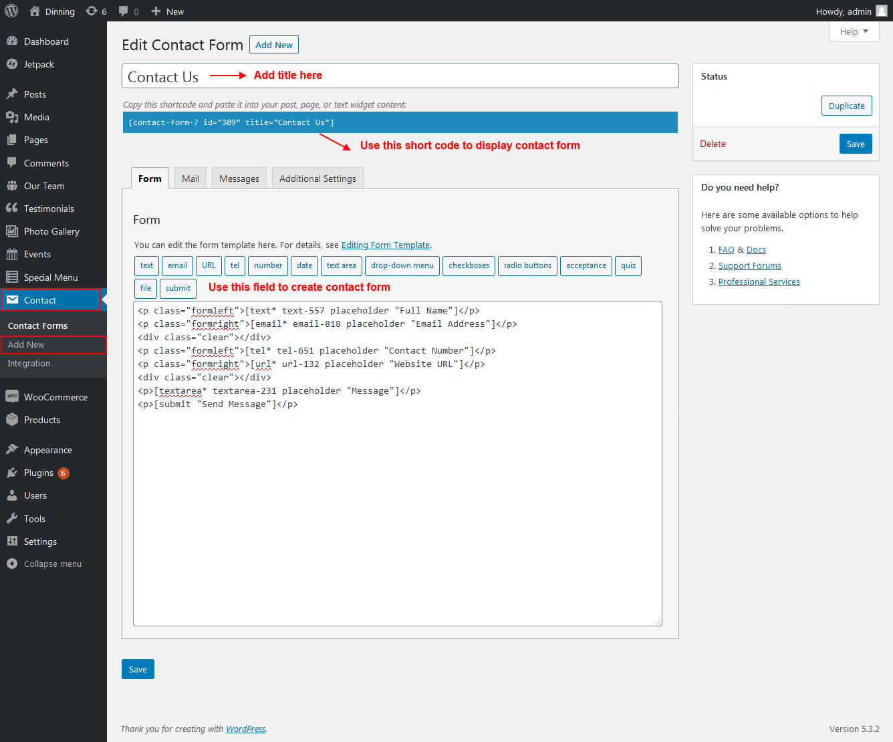
Task: Open the updates icon showing 6
Action: (92, 11)
